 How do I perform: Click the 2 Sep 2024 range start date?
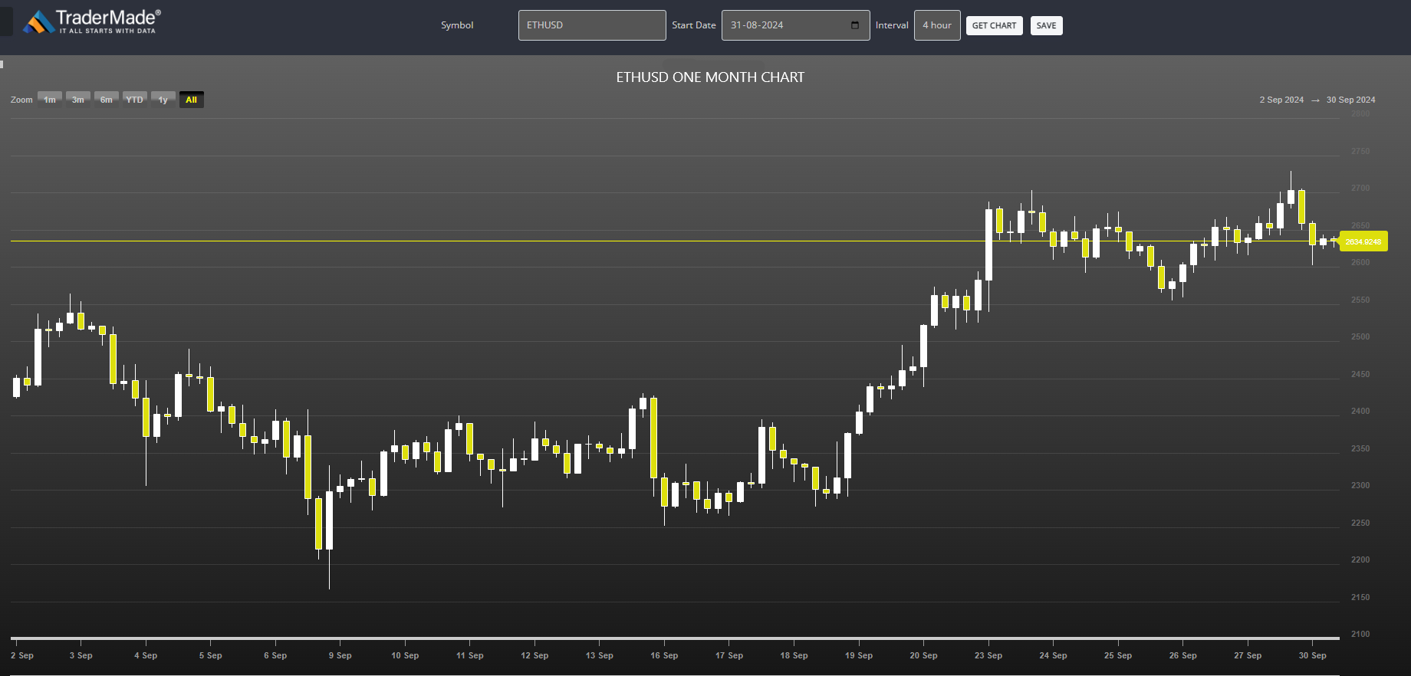1281,100
